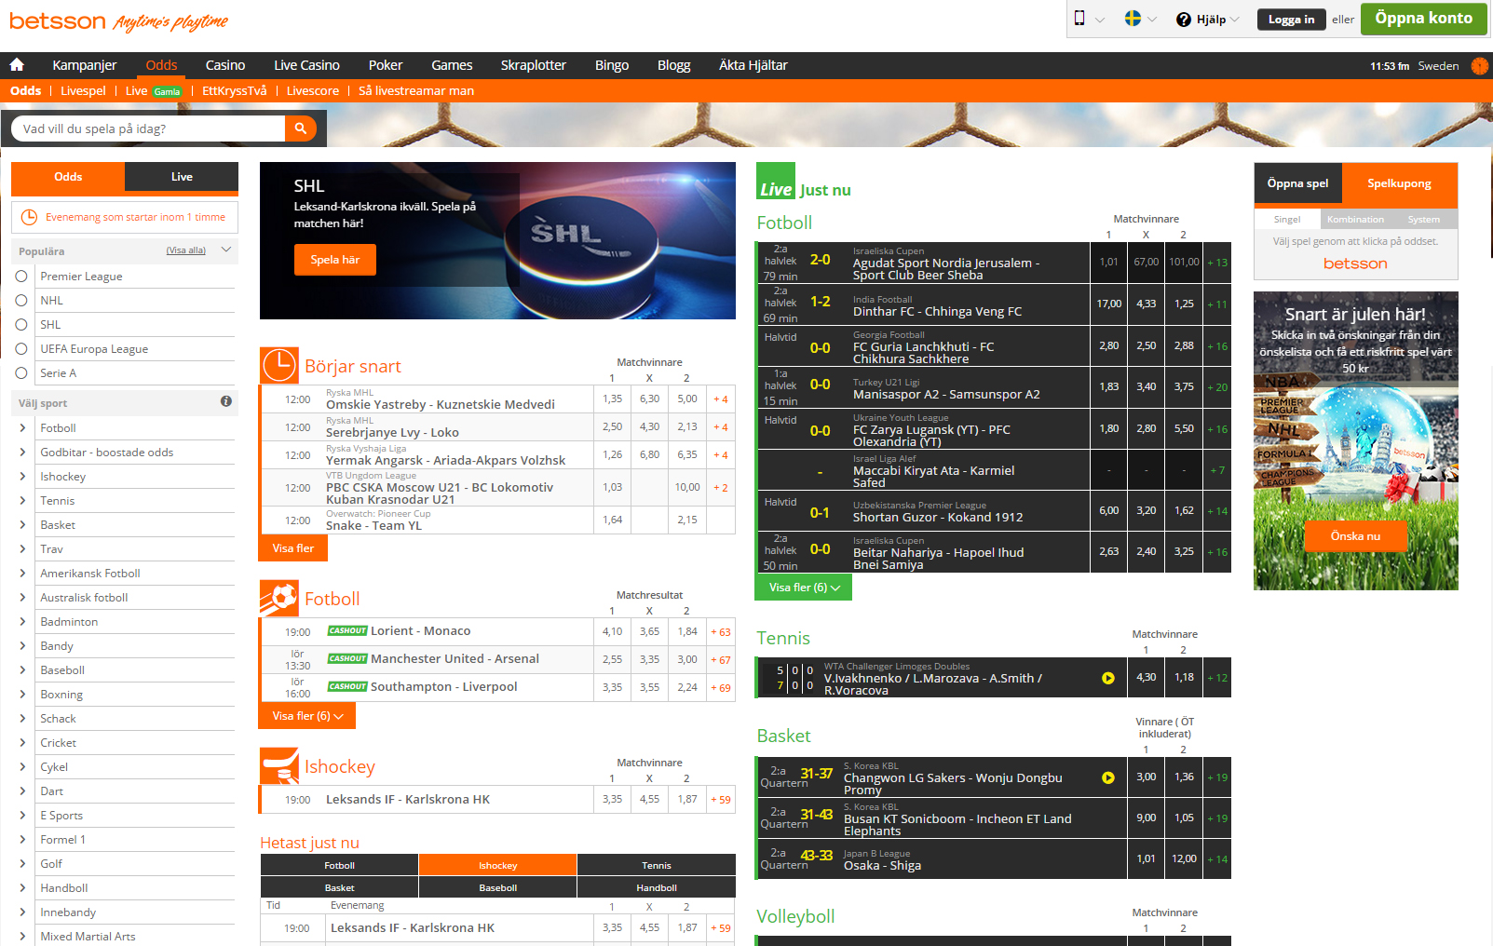Click the clock icon beside 'Börjar snart'
Screen dimensions: 1493x946
(278, 365)
